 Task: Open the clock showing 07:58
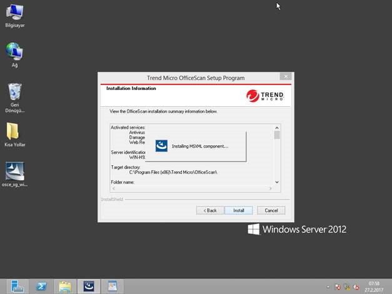pyautogui.click(x=374, y=286)
